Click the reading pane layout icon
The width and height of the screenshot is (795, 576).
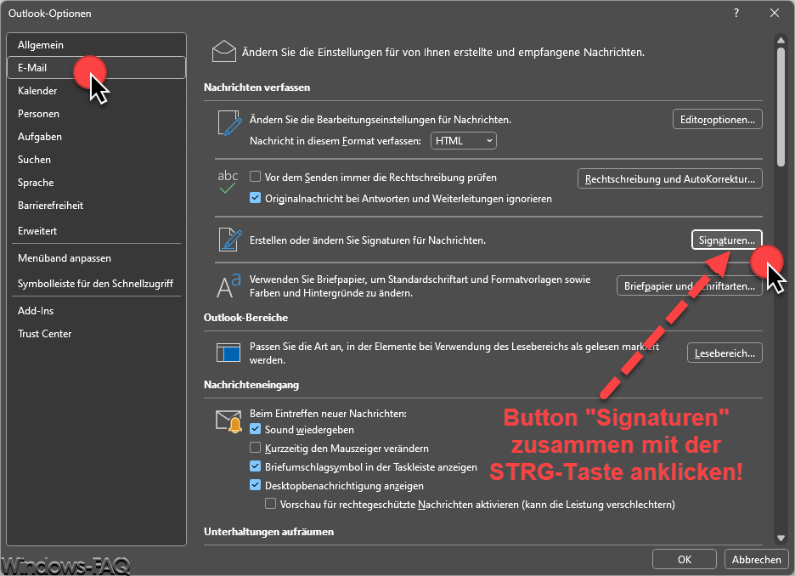(228, 353)
